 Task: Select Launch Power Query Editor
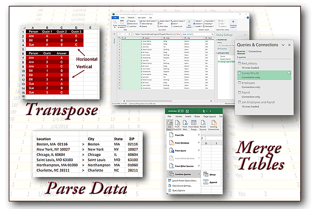184,181
